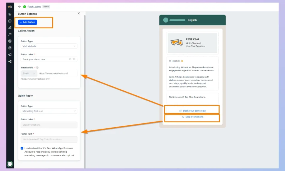The image size is (285, 171).
Task: Click the REVE Chat logo at sidebar top
Action: click(x=10, y=7)
